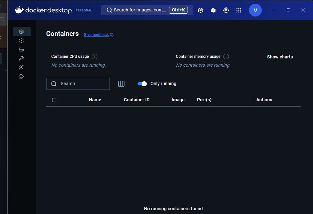
Task: Disable the Only running toggle
Action: pos(142,84)
